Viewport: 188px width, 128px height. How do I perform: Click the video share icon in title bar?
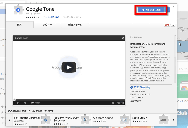(123, 38)
